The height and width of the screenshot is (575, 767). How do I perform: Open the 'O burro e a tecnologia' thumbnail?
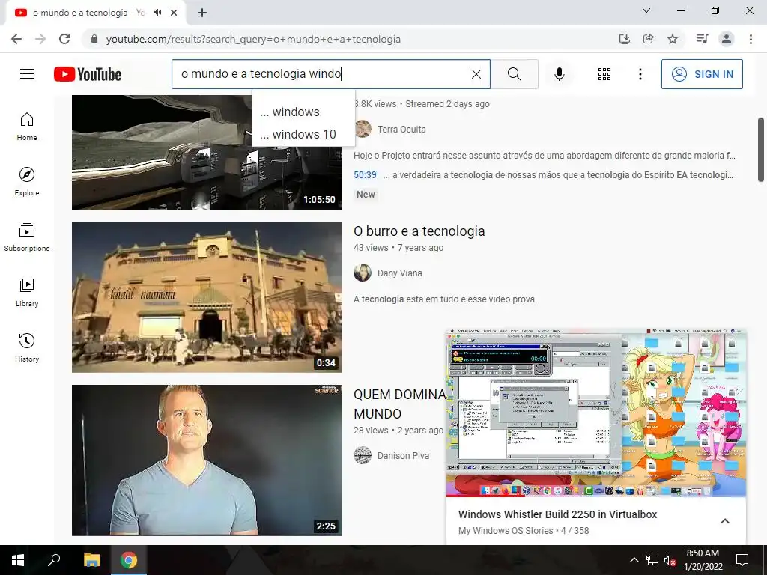click(x=207, y=296)
